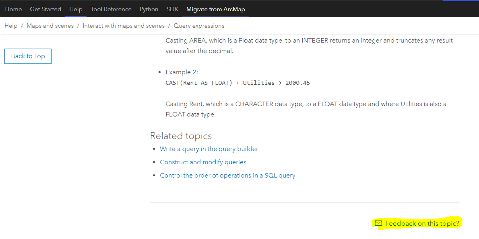This screenshot has height=239, width=479.
Task: Navigate to Maps and scenes breadcrumb
Action: 50,26
